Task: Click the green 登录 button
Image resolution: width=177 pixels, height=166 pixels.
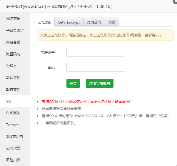Action: pyautogui.click(x=73, y=83)
